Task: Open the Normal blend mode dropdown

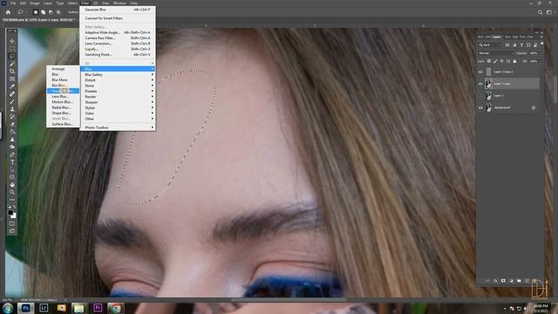Action: pyautogui.click(x=496, y=53)
